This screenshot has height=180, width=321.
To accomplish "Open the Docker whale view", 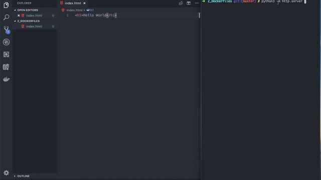I will (x=6, y=79).
